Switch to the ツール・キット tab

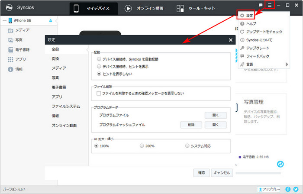[196, 8]
